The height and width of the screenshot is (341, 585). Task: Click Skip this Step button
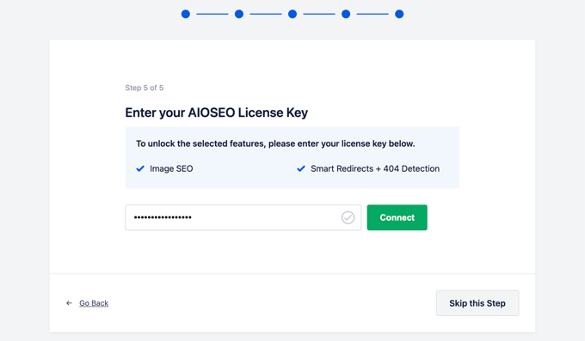(477, 303)
